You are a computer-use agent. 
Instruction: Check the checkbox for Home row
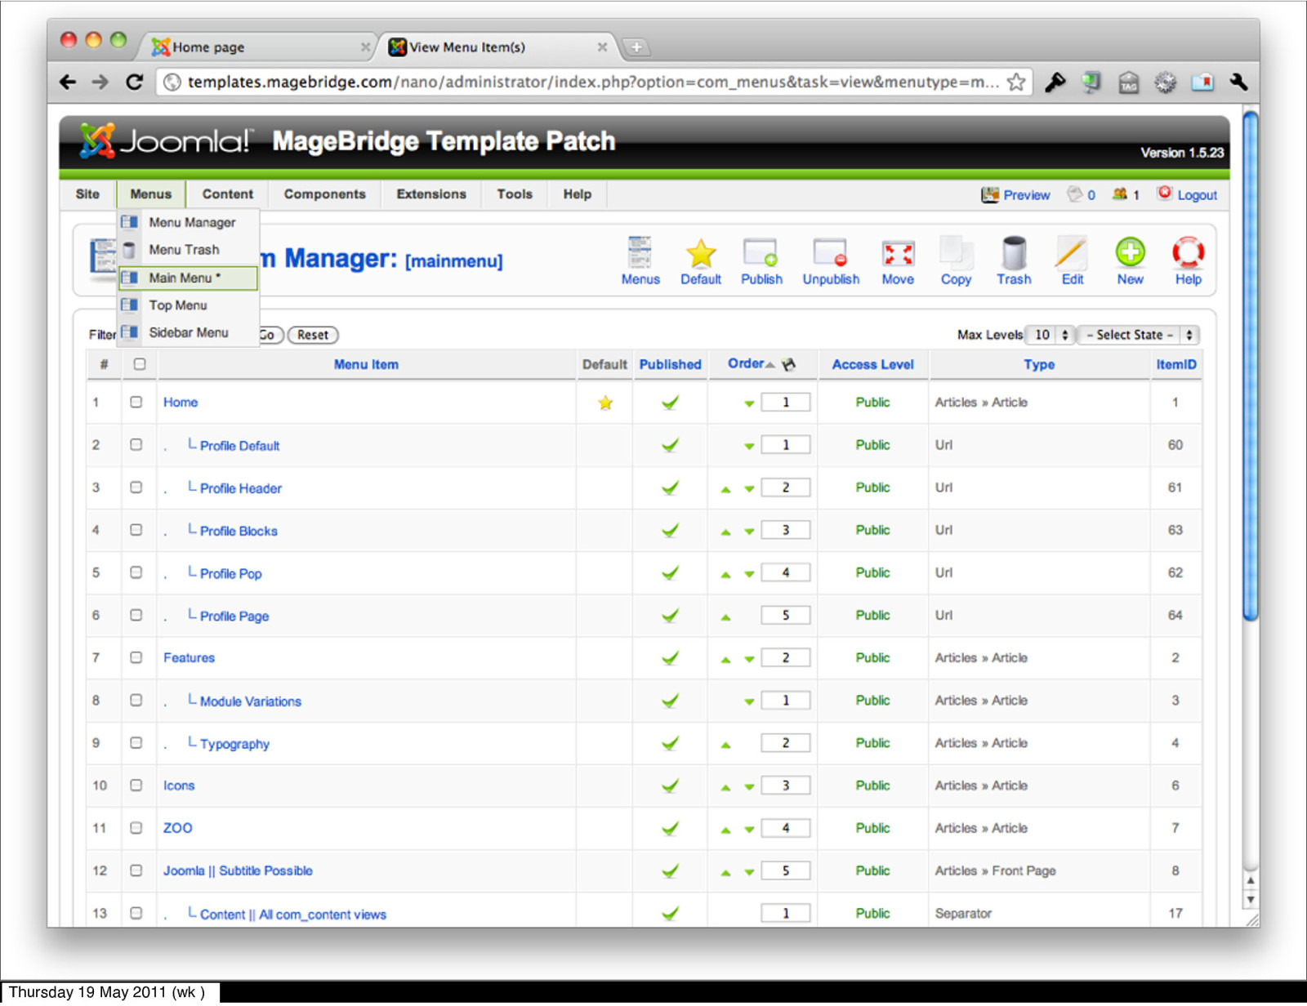136,402
